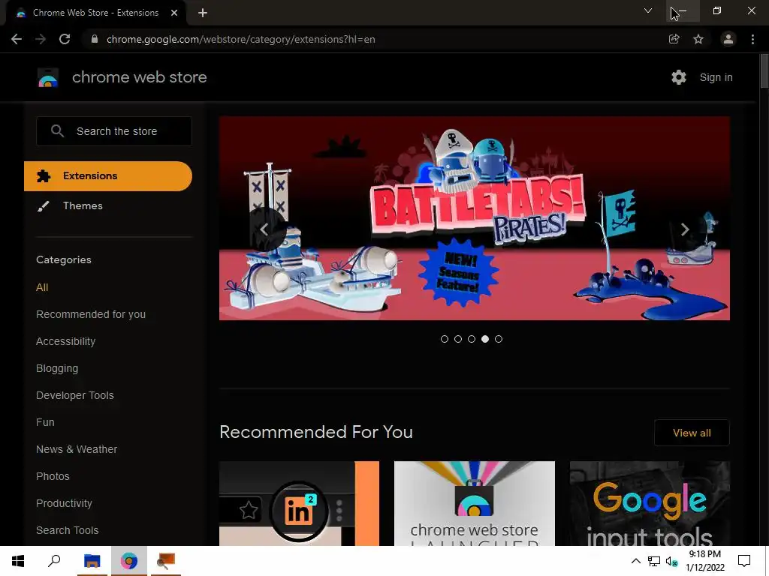Expand the tab search chevron
Image resolution: width=769 pixels, height=576 pixels.
648,10
